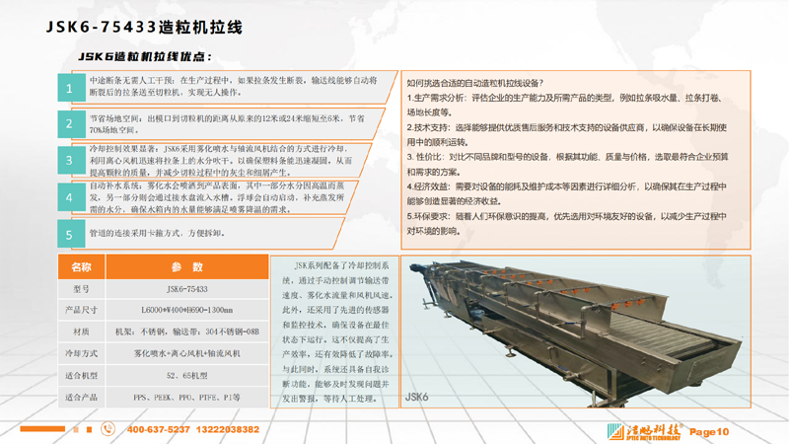Image resolution: width=789 pixels, height=444 pixels.
Task: Click the mobile number 13222038382
Action: pos(228,429)
